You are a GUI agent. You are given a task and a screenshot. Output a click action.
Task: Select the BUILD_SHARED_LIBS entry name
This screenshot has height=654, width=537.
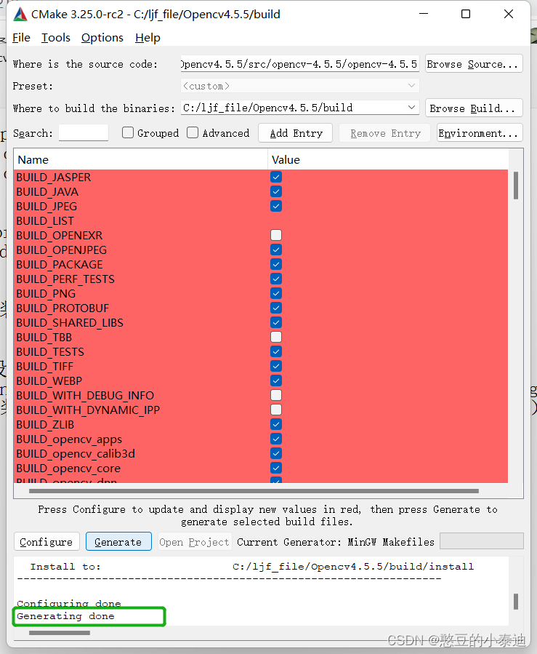70,322
